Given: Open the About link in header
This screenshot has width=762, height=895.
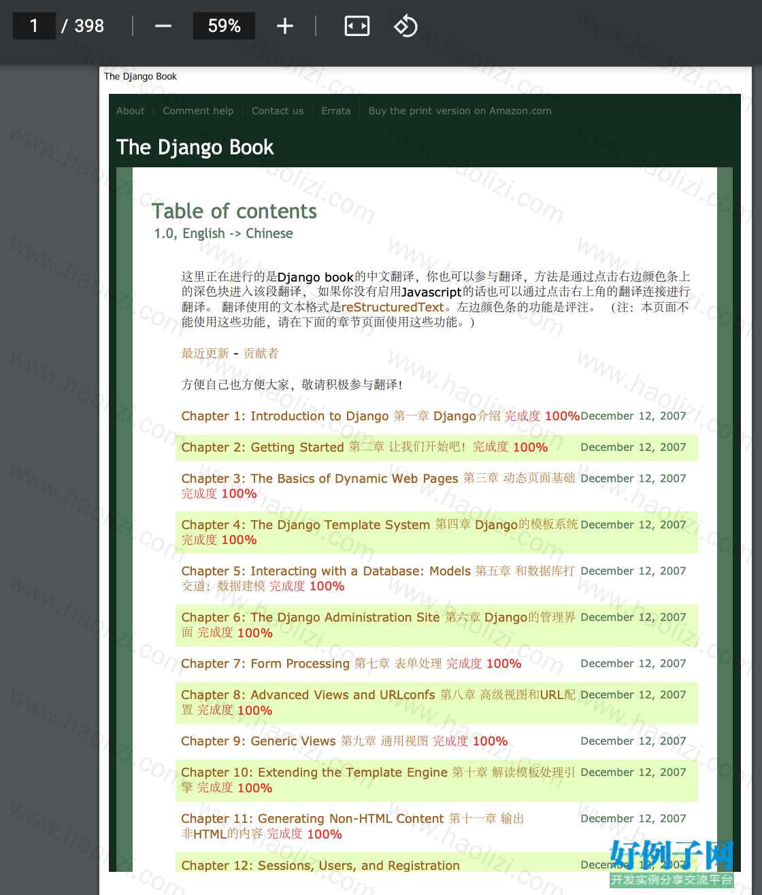Looking at the screenshot, I should (131, 111).
